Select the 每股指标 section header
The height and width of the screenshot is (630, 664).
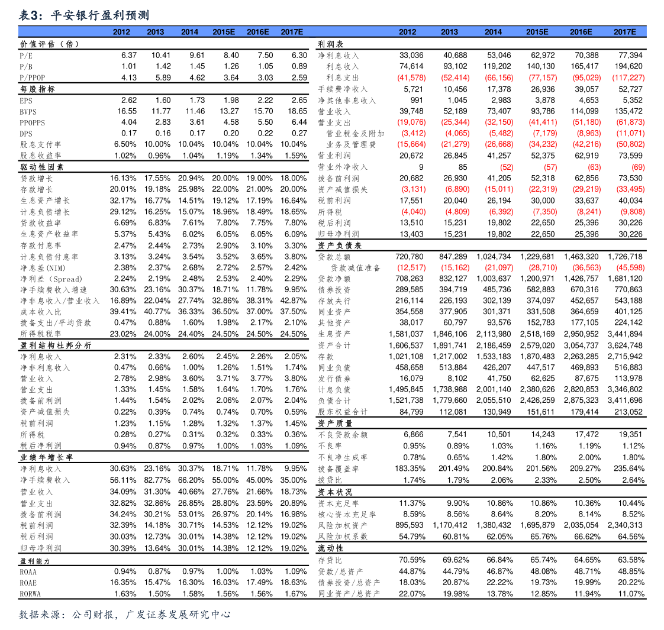[36, 89]
